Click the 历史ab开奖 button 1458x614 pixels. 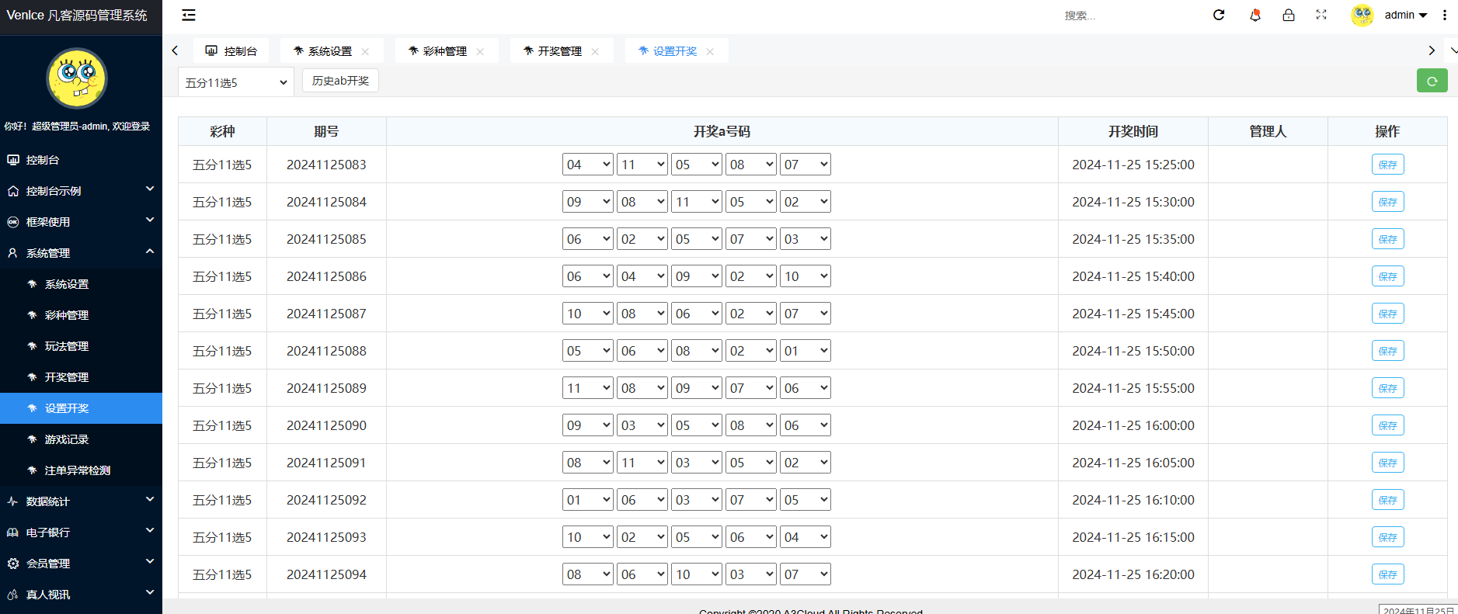point(340,81)
